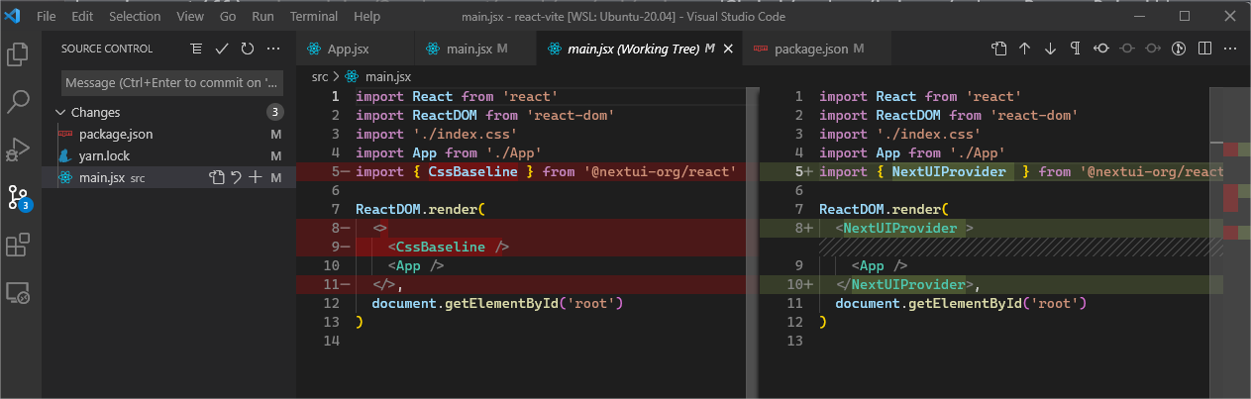Viewport: 1251px width, 399px height.
Task: Collapse the Changes group
Action: tap(61, 112)
